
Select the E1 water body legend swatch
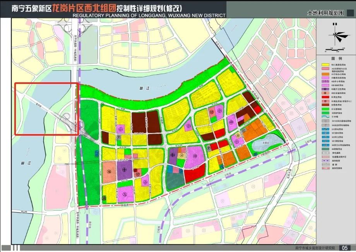[x=325, y=117]
